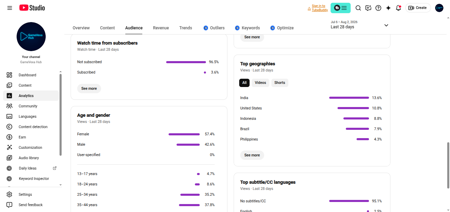Click the search magnifier icon
450x212 pixels.
coord(358,8)
